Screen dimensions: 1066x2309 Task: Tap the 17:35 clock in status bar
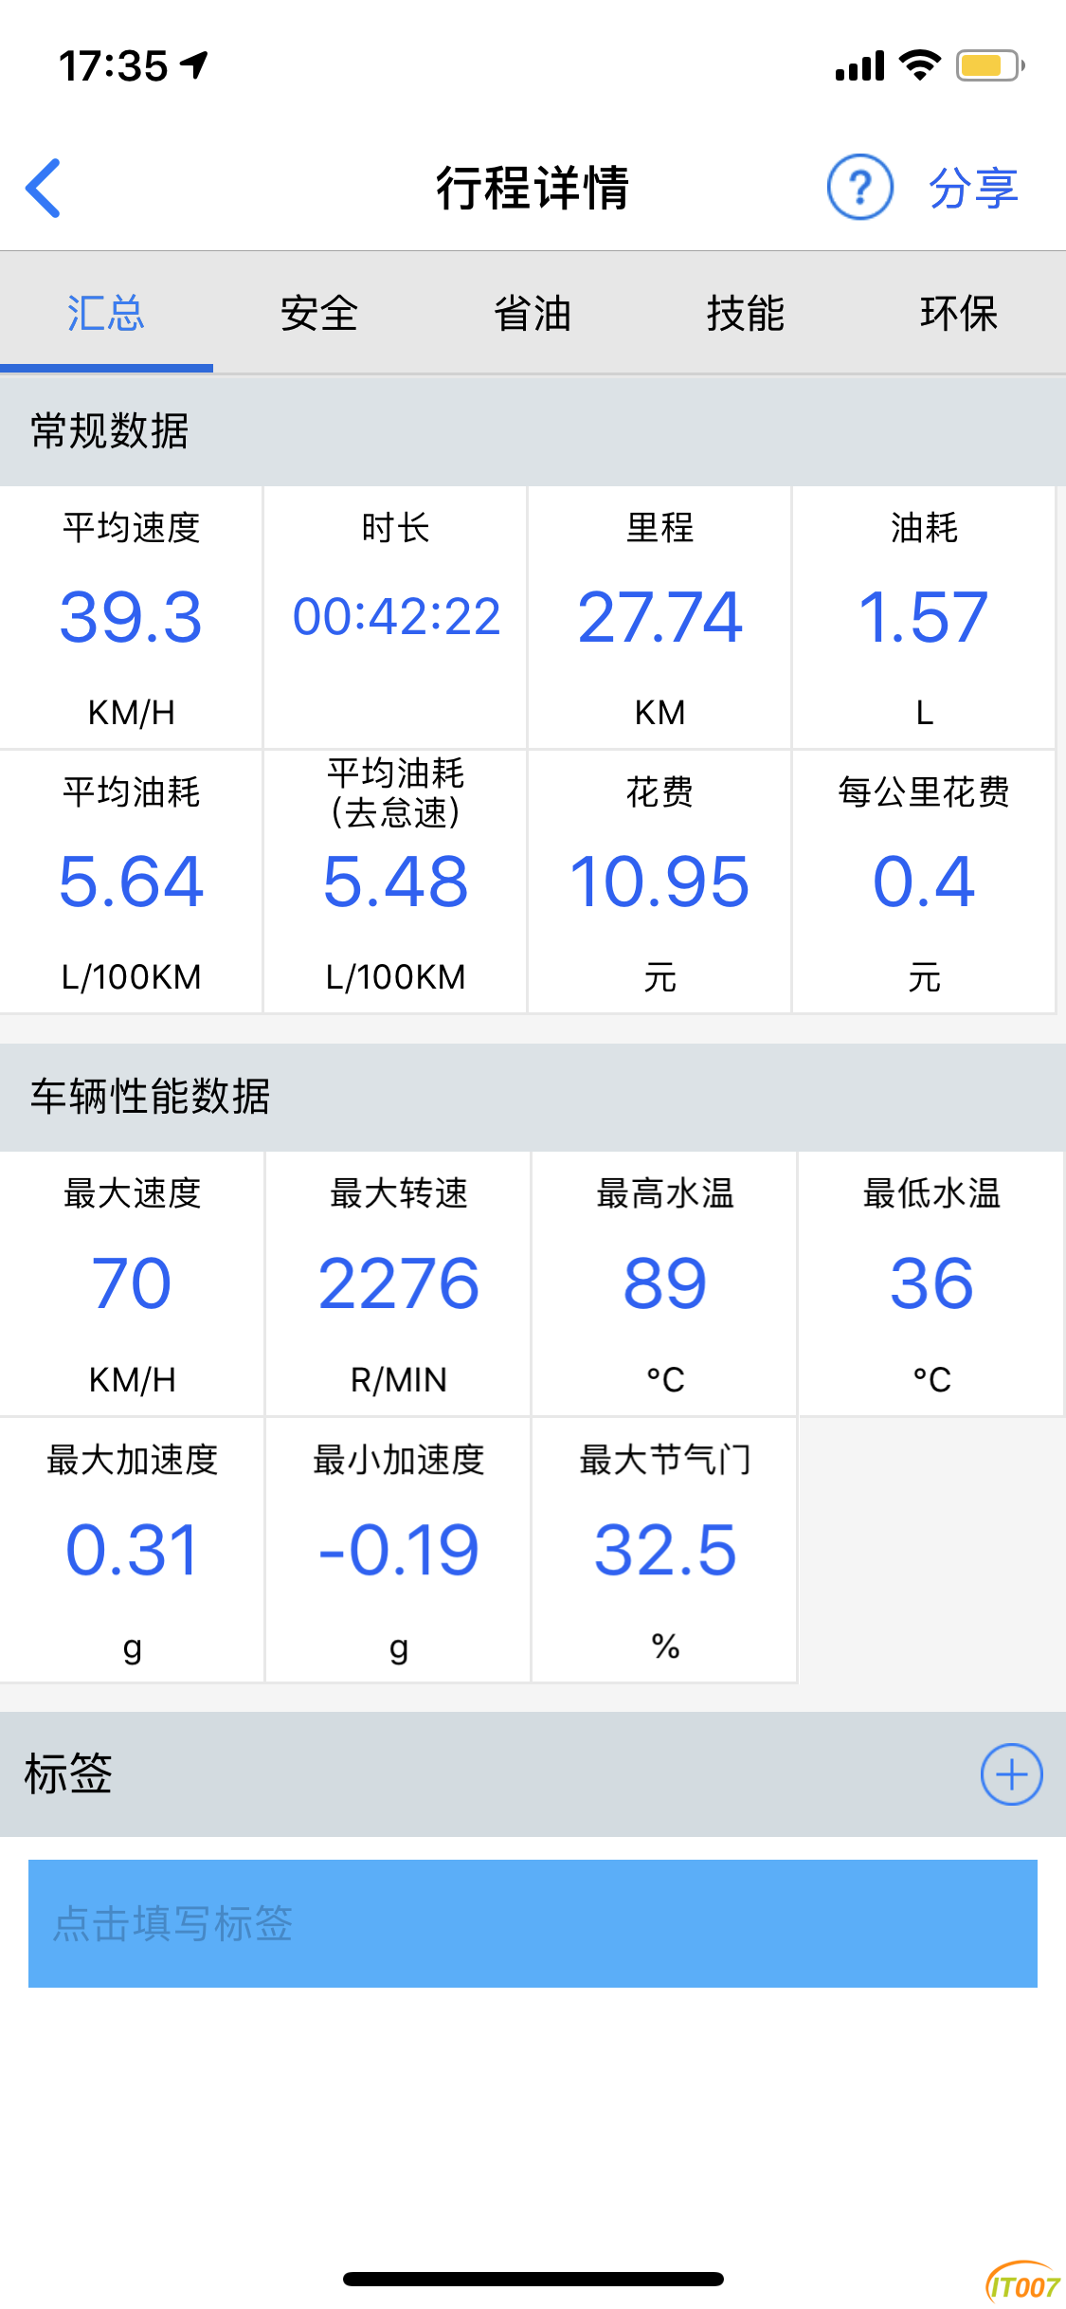click(114, 65)
